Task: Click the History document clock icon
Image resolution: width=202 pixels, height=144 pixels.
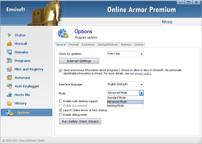Action: pyautogui.click(x=9, y=103)
